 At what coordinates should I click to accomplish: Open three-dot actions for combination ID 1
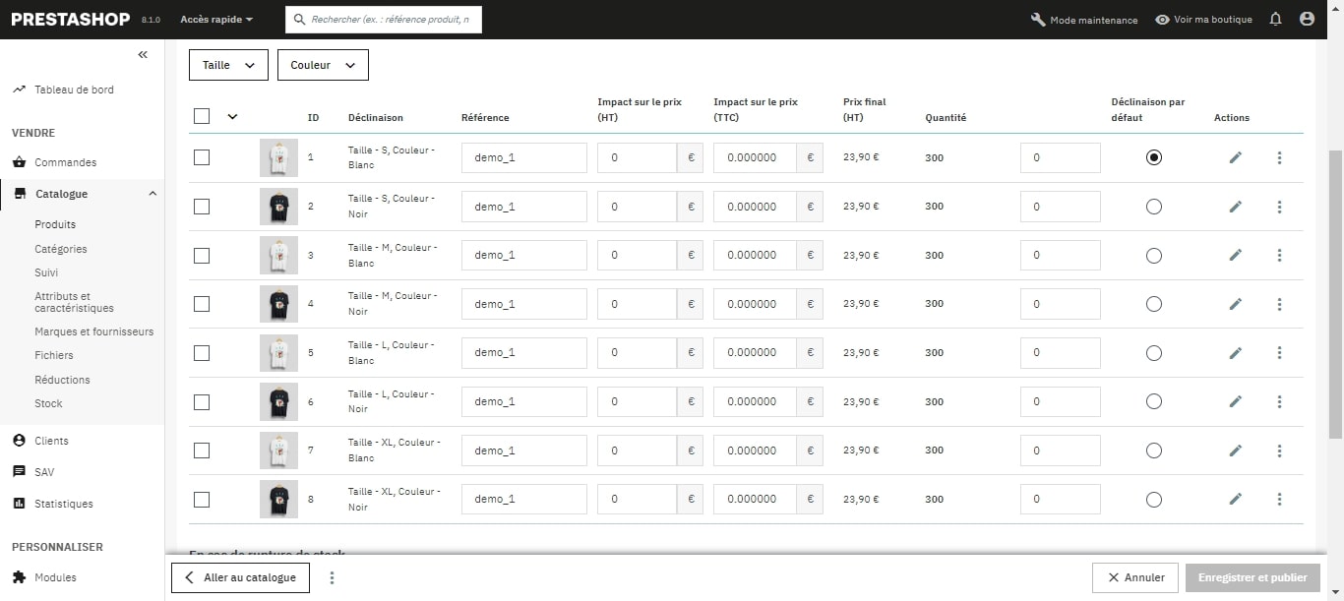pos(1279,157)
